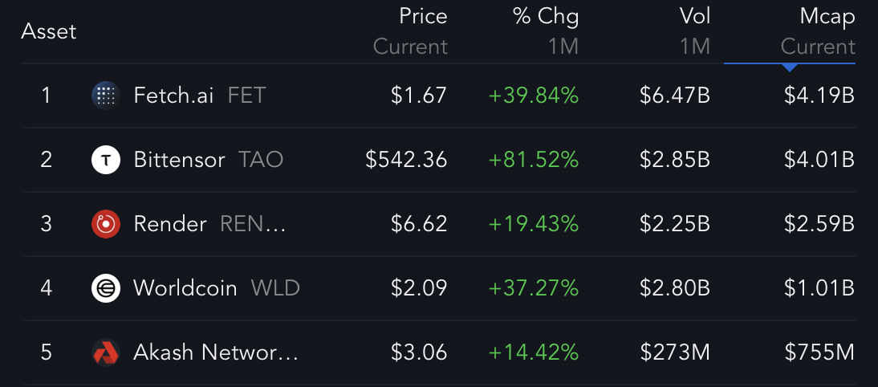The image size is (878, 387).
Task: Sort by the Price Current column
Action: (x=410, y=31)
